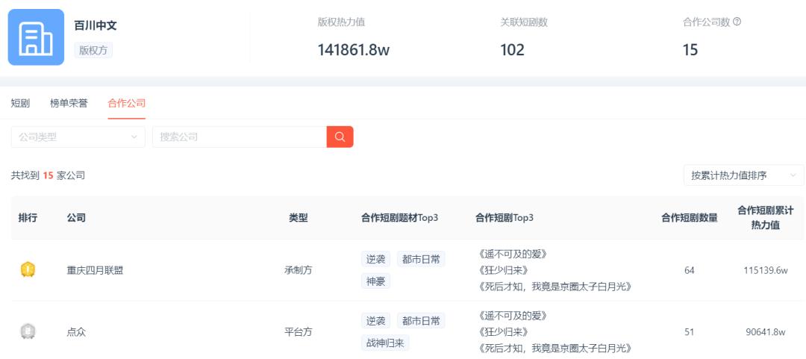The height and width of the screenshot is (359, 806).
Task: Click the silver rank-two medal icon
Action: 28,331
